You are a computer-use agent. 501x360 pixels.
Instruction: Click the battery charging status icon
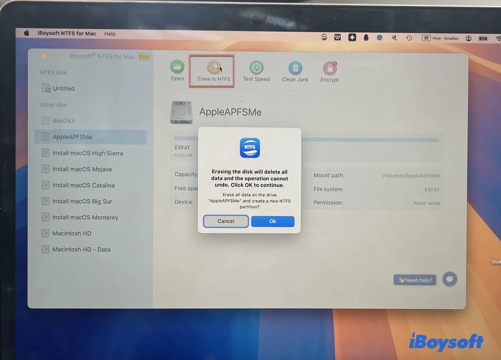pos(483,38)
